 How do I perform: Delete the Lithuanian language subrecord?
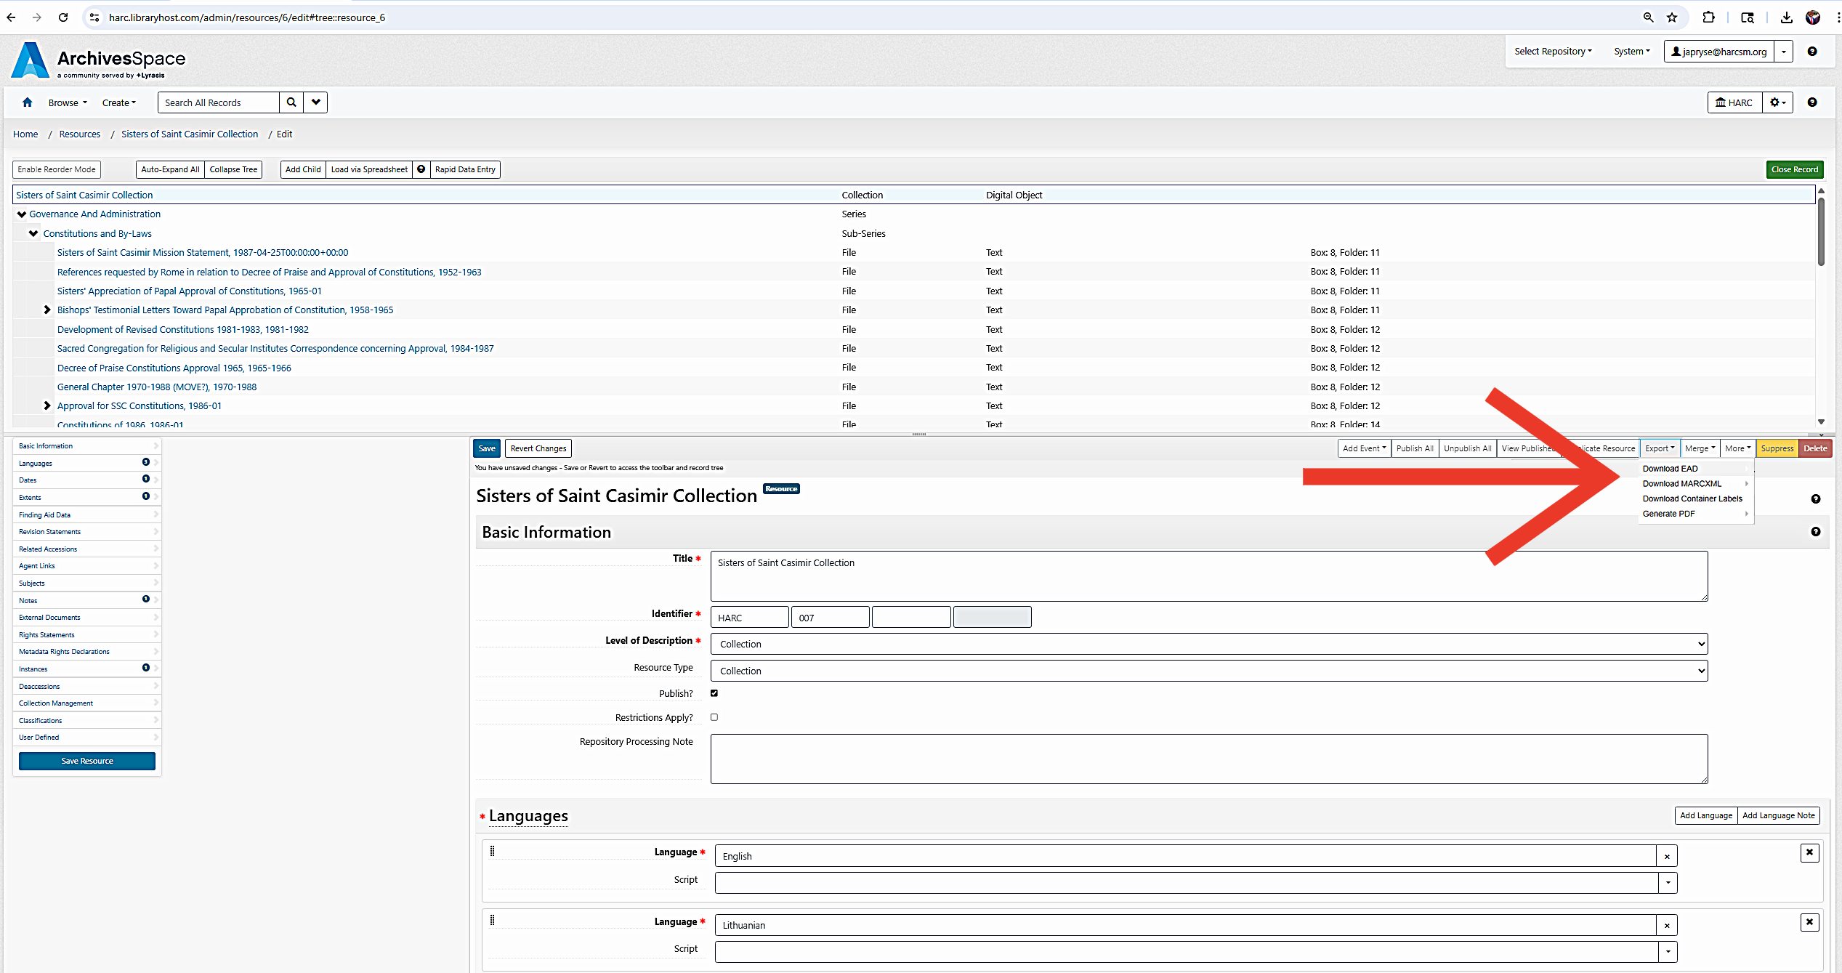1809,922
